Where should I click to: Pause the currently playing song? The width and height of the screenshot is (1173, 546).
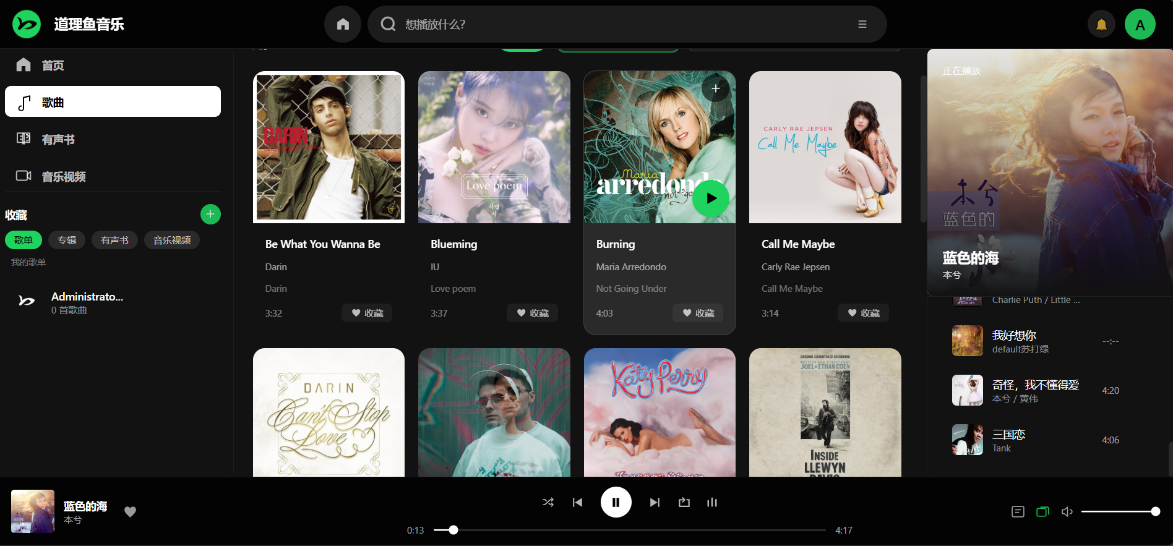pyautogui.click(x=616, y=502)
